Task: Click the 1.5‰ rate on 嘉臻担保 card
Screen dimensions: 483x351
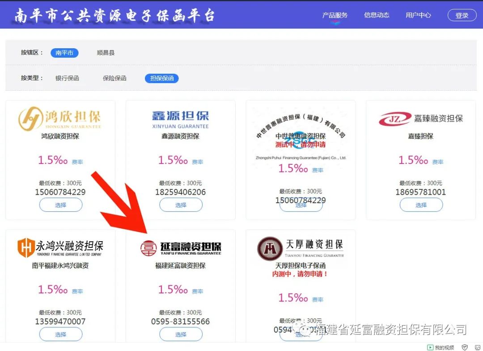Action: [413, 160]
